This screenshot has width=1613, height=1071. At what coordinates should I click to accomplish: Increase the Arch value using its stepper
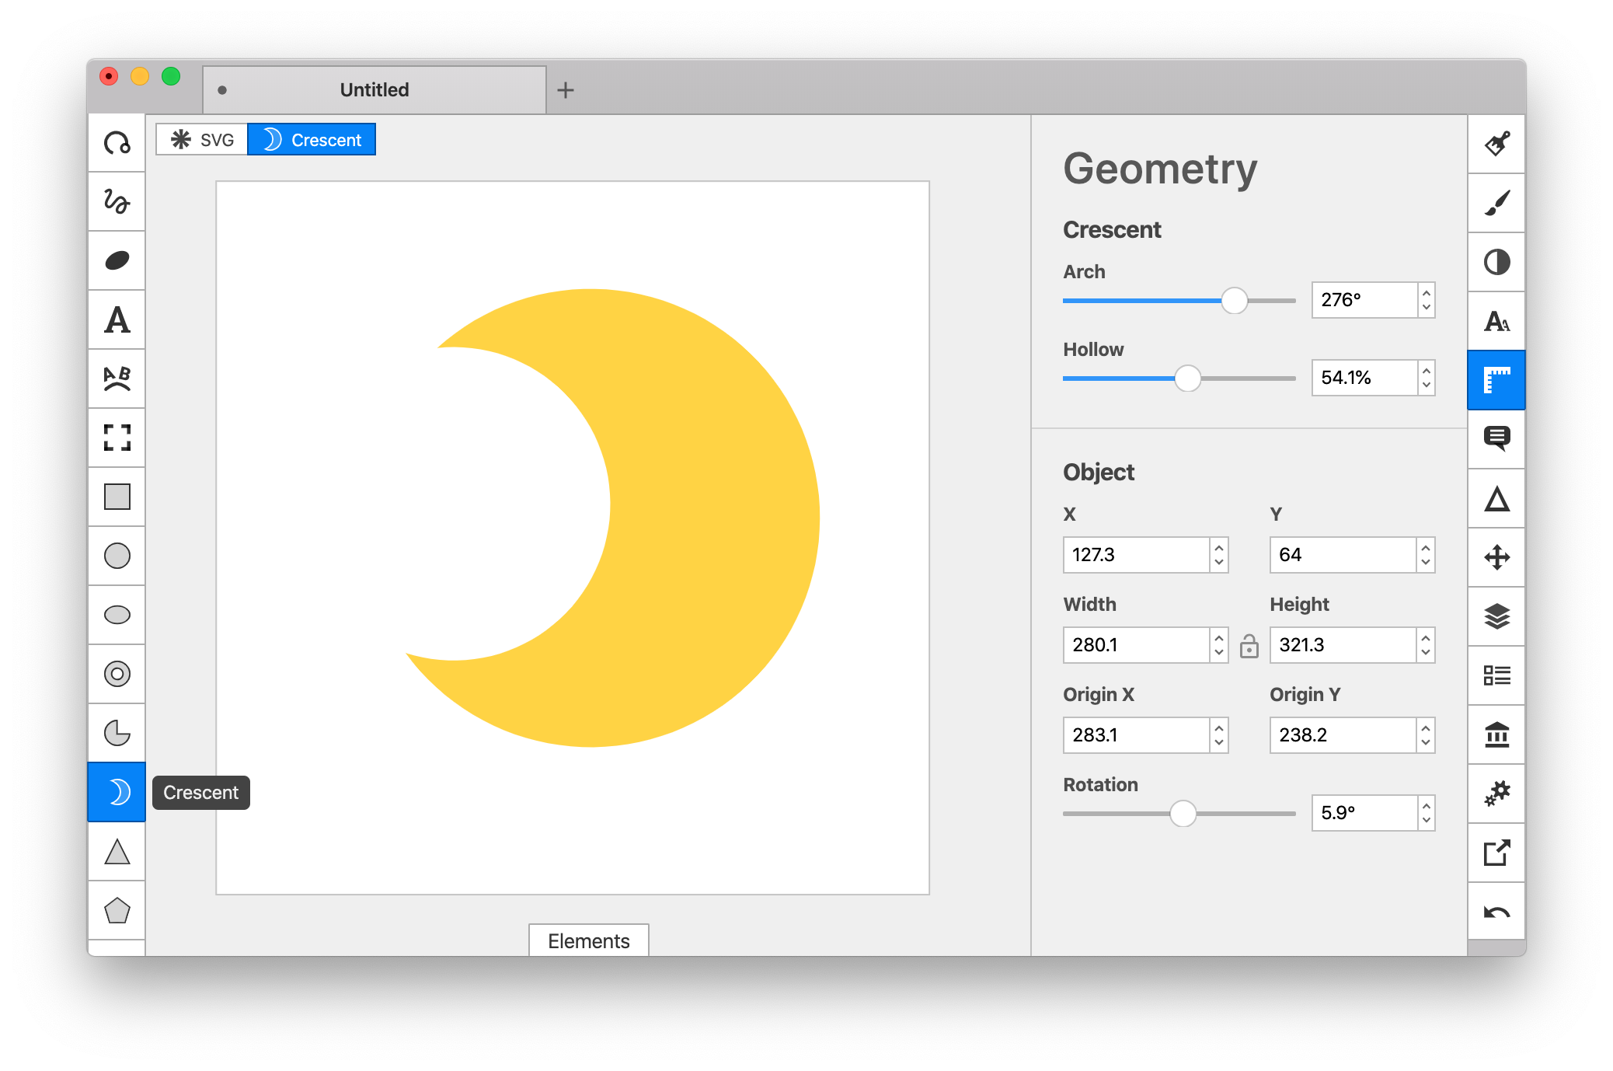(1425, 295)
